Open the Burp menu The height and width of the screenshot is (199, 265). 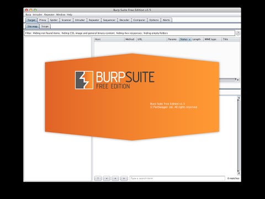click(x=28, y=14)
